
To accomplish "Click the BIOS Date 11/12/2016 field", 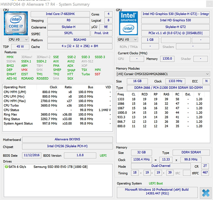I will click(x=32, y=155).
